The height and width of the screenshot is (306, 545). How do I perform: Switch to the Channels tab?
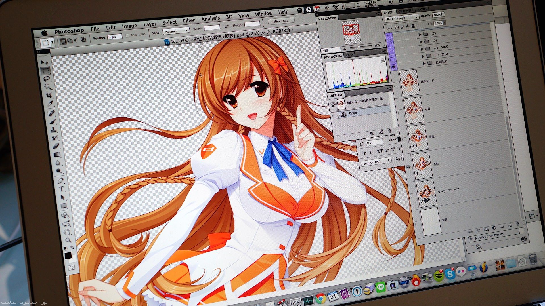pos(405,11)
